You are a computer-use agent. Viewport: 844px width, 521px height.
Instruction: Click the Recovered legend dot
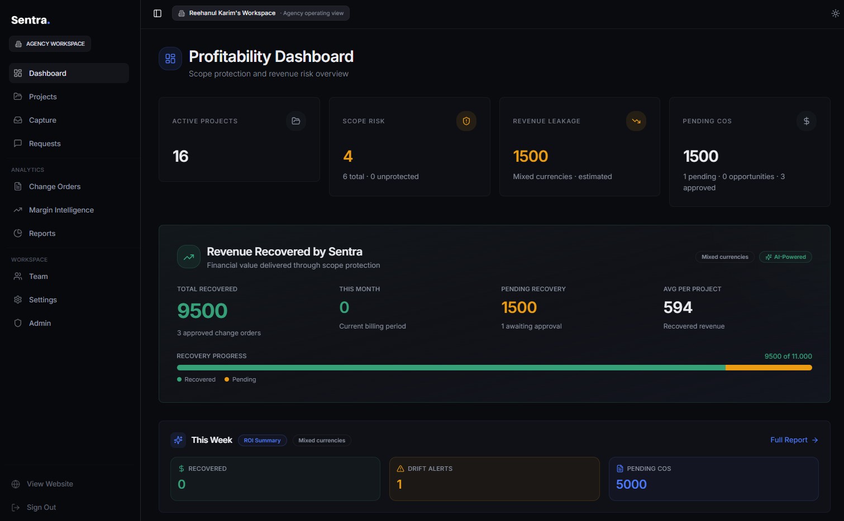(179, 379)
